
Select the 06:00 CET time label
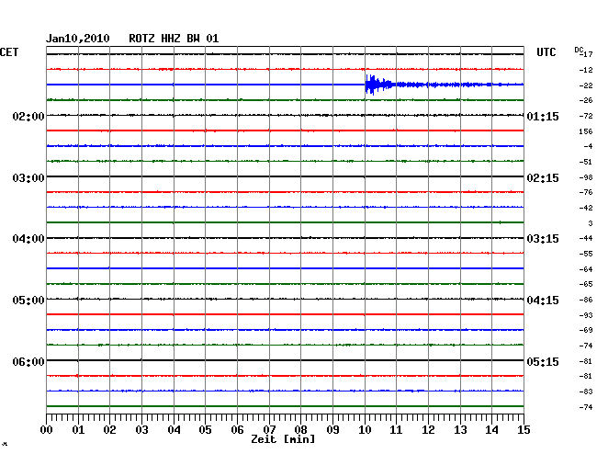click(x=28, y=362)
